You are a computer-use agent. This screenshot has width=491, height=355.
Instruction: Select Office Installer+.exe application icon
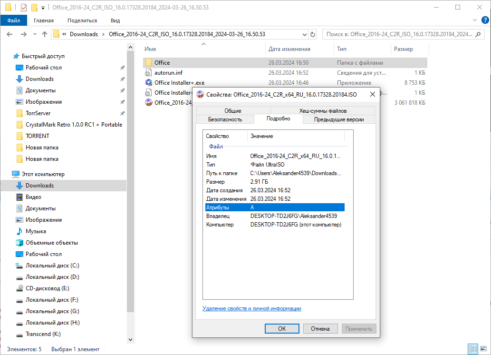tap(149, 83)
